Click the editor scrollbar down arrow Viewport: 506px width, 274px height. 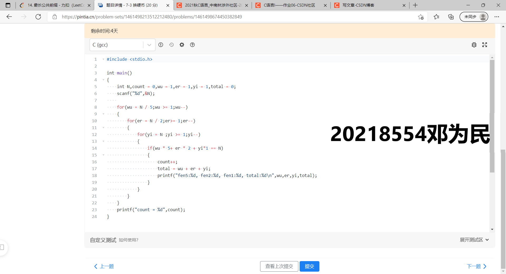tap(492, 230)
